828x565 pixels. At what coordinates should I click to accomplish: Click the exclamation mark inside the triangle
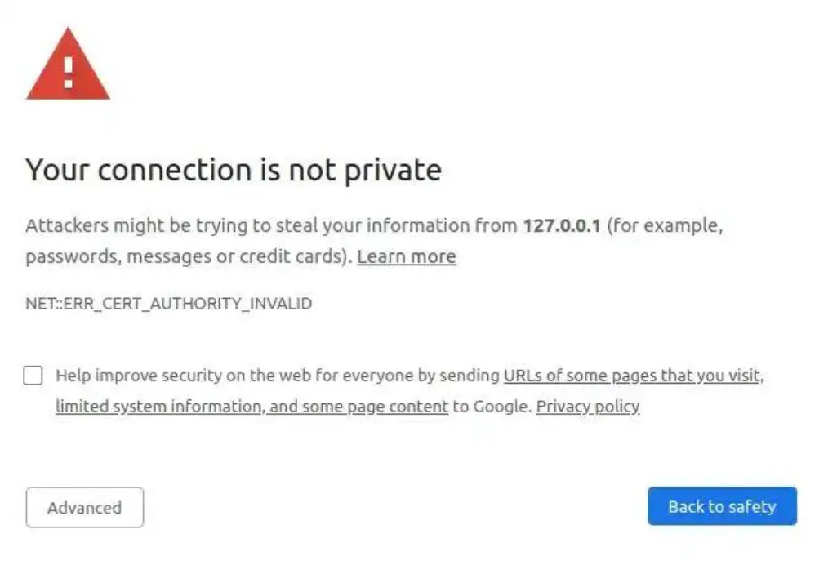click(x=67, y=73)
